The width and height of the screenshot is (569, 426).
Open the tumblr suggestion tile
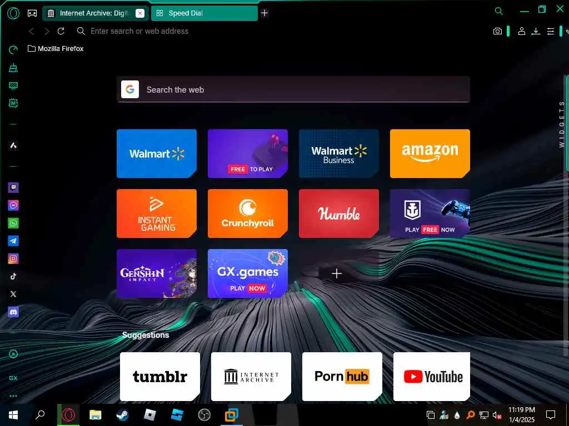coord(160,377)
